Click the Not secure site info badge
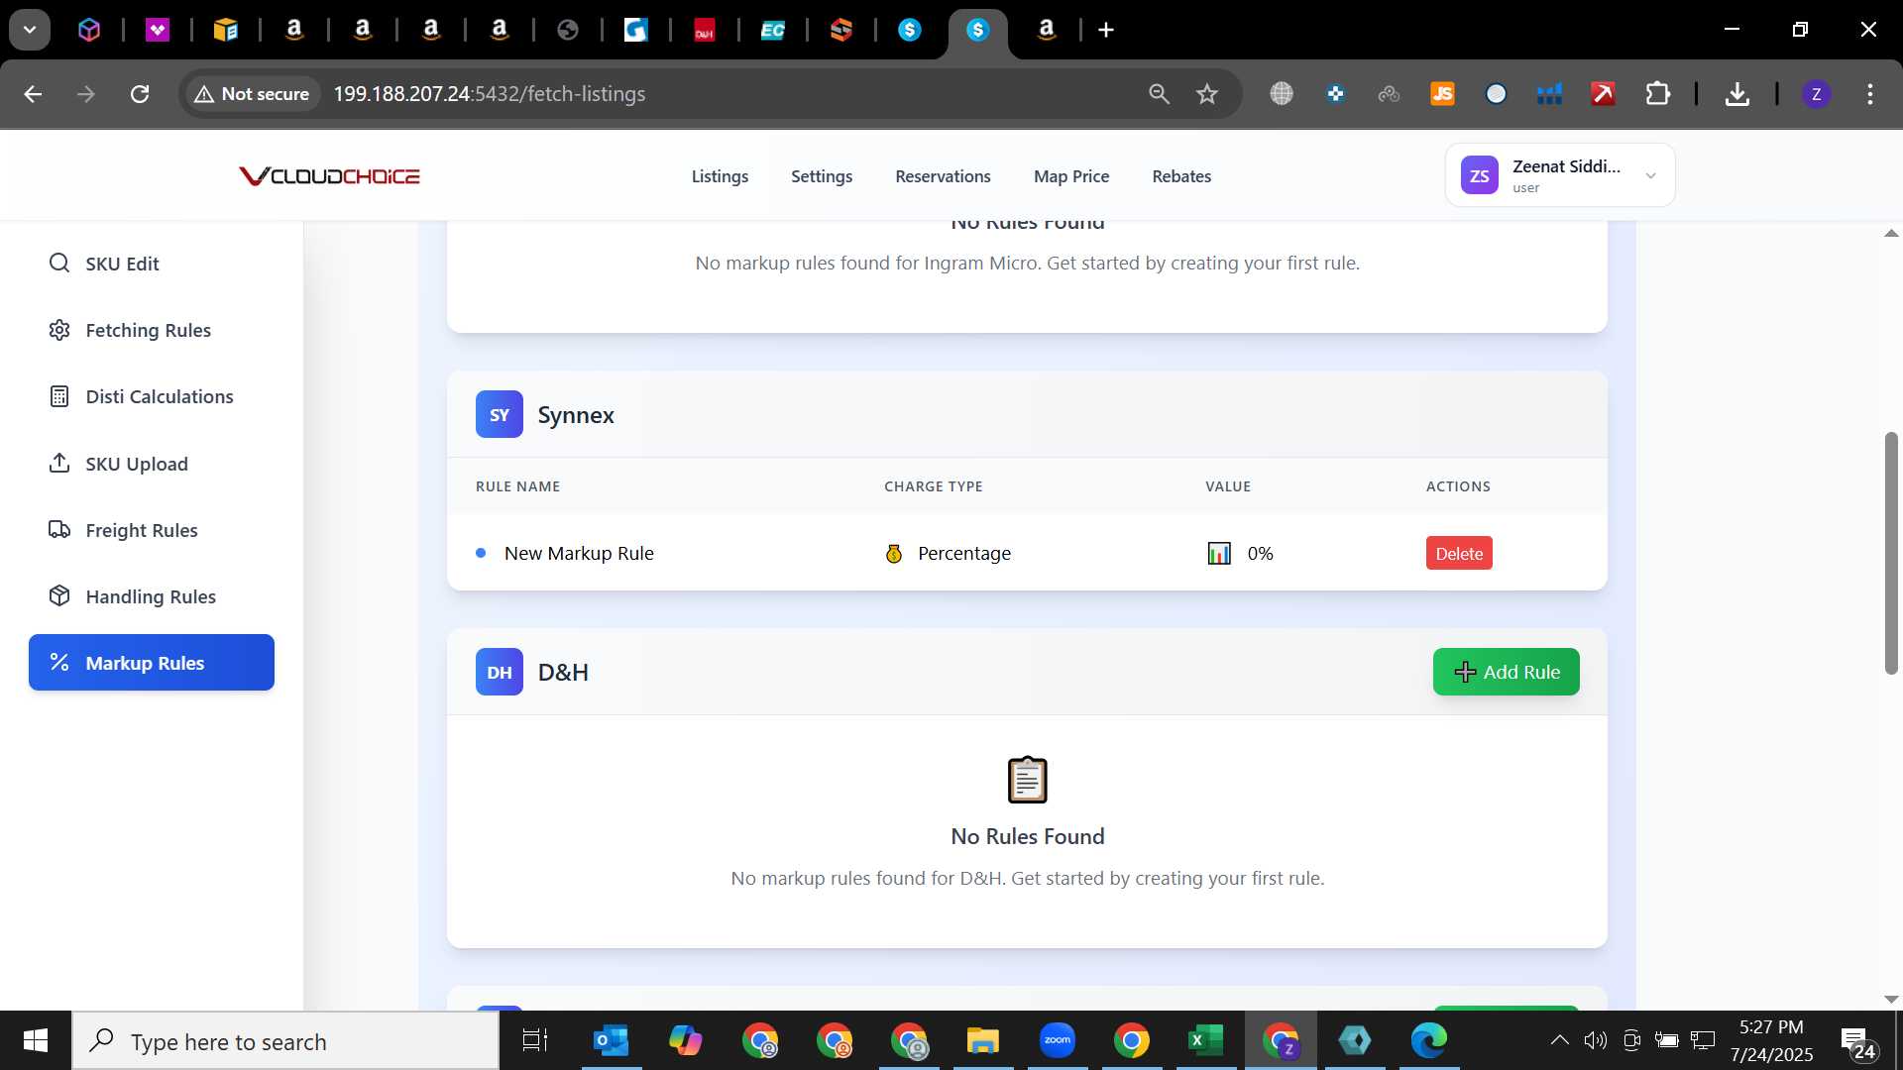Screen dimensions: 1903x1070 coord(252,94)
